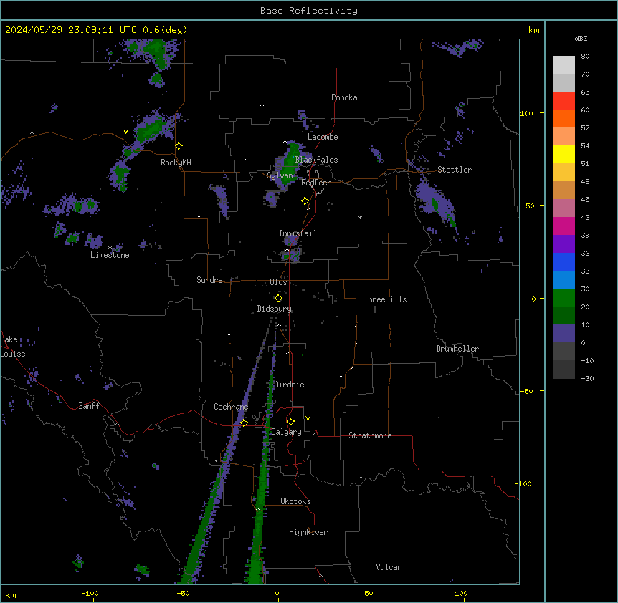Click the Calgary city label

pos(286,432)
